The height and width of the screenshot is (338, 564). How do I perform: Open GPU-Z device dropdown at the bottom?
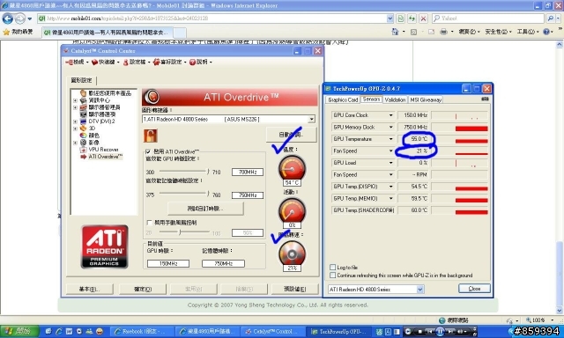(420, 290)
